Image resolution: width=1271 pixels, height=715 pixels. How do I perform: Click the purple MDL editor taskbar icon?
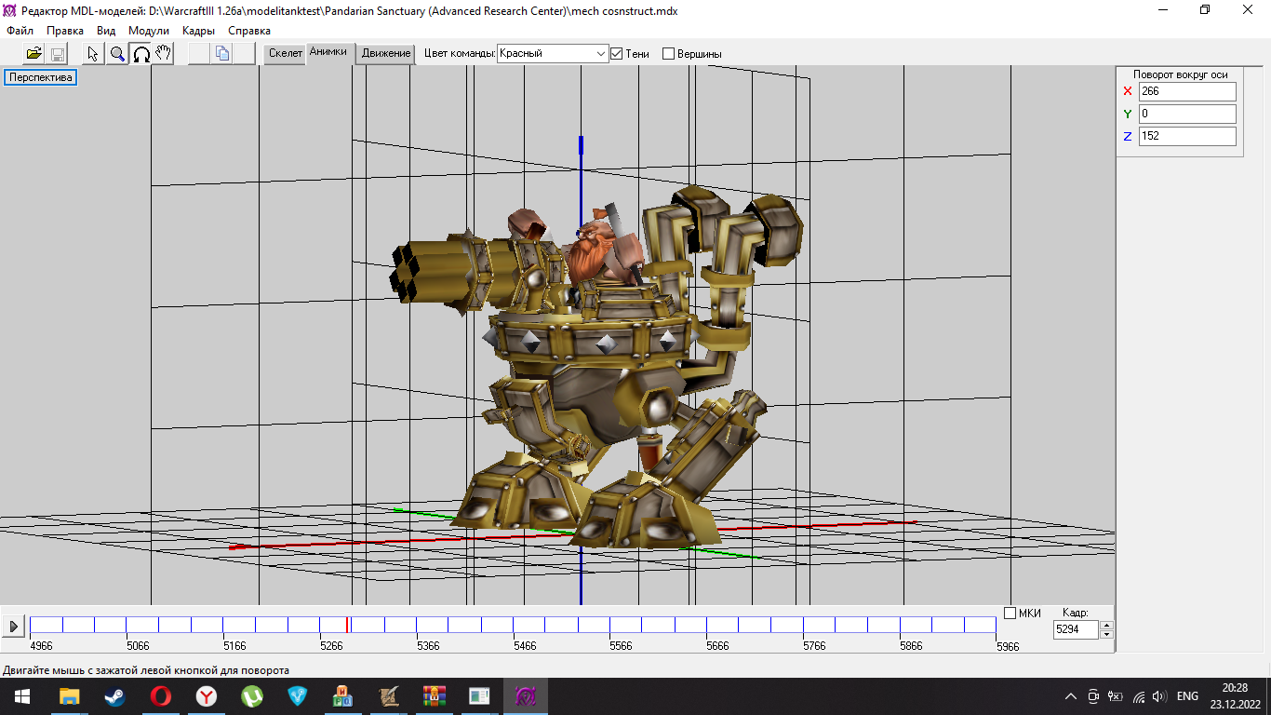tap(526, 695)
